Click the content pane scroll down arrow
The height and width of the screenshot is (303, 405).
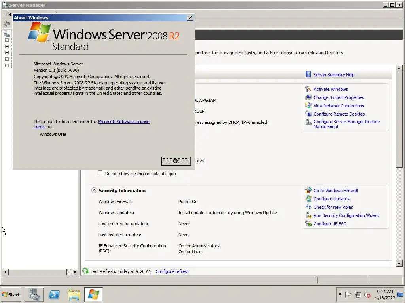[x=399, y=263]
